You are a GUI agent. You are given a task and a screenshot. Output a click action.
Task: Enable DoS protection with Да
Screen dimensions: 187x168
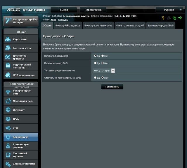95,63
